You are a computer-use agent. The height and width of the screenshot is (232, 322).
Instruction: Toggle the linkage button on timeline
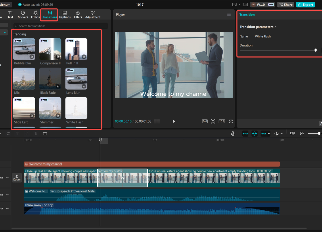[264, 134]
